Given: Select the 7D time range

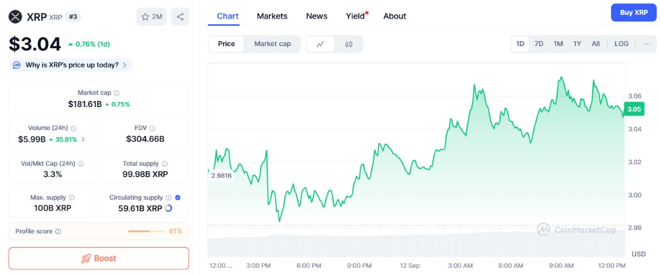Looking at the screenshot, I should pyautogui.click(x=539, y=44).
